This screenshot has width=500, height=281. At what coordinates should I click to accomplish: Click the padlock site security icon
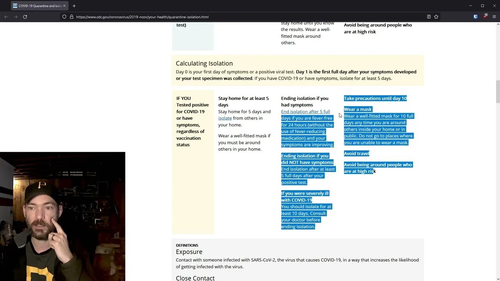(71, 17)
